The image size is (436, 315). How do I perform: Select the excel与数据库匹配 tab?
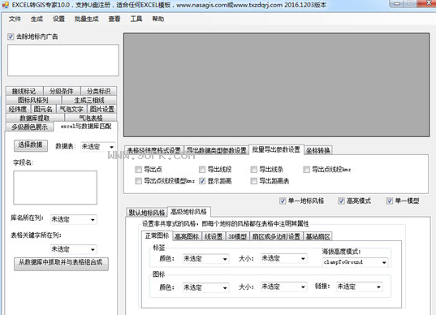[x=86, y=127]
